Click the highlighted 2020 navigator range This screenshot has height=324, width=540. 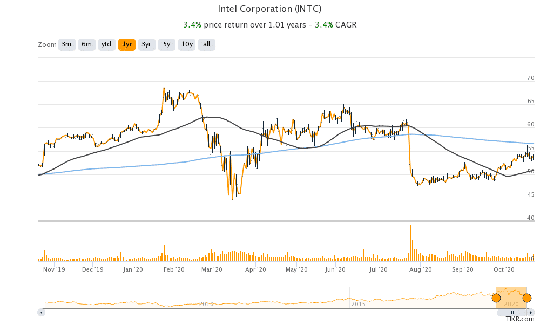tap(511, 298)
